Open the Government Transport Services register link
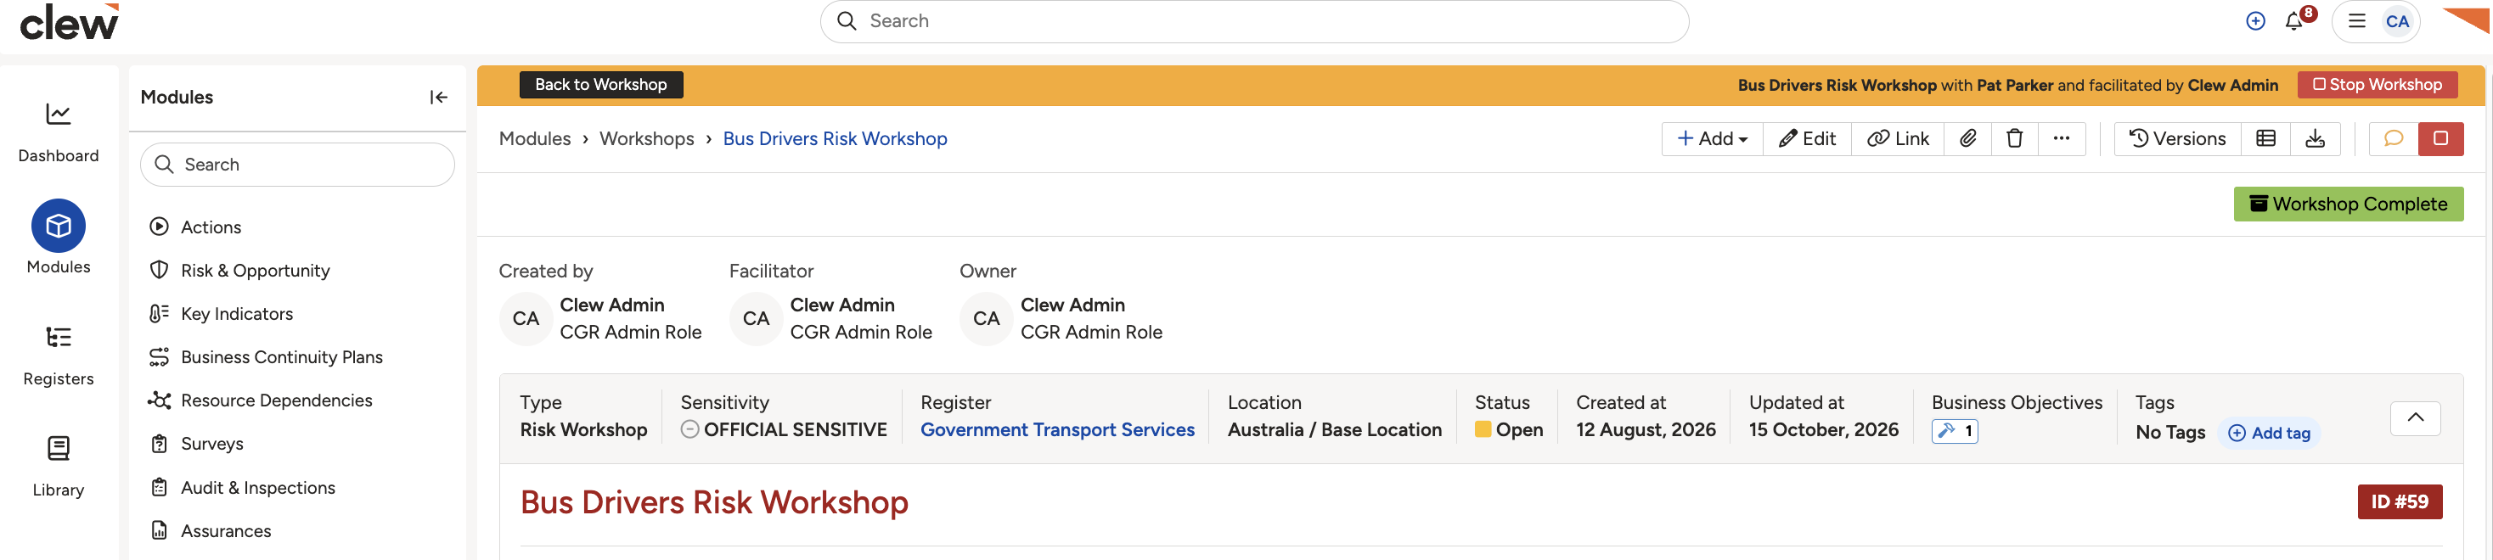This screenshot has width=2493, height=560. [1057, 429]
